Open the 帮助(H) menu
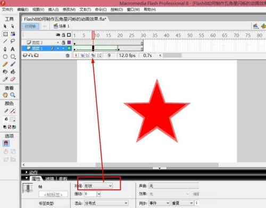The image size is (266, 208). coord(150,10)
